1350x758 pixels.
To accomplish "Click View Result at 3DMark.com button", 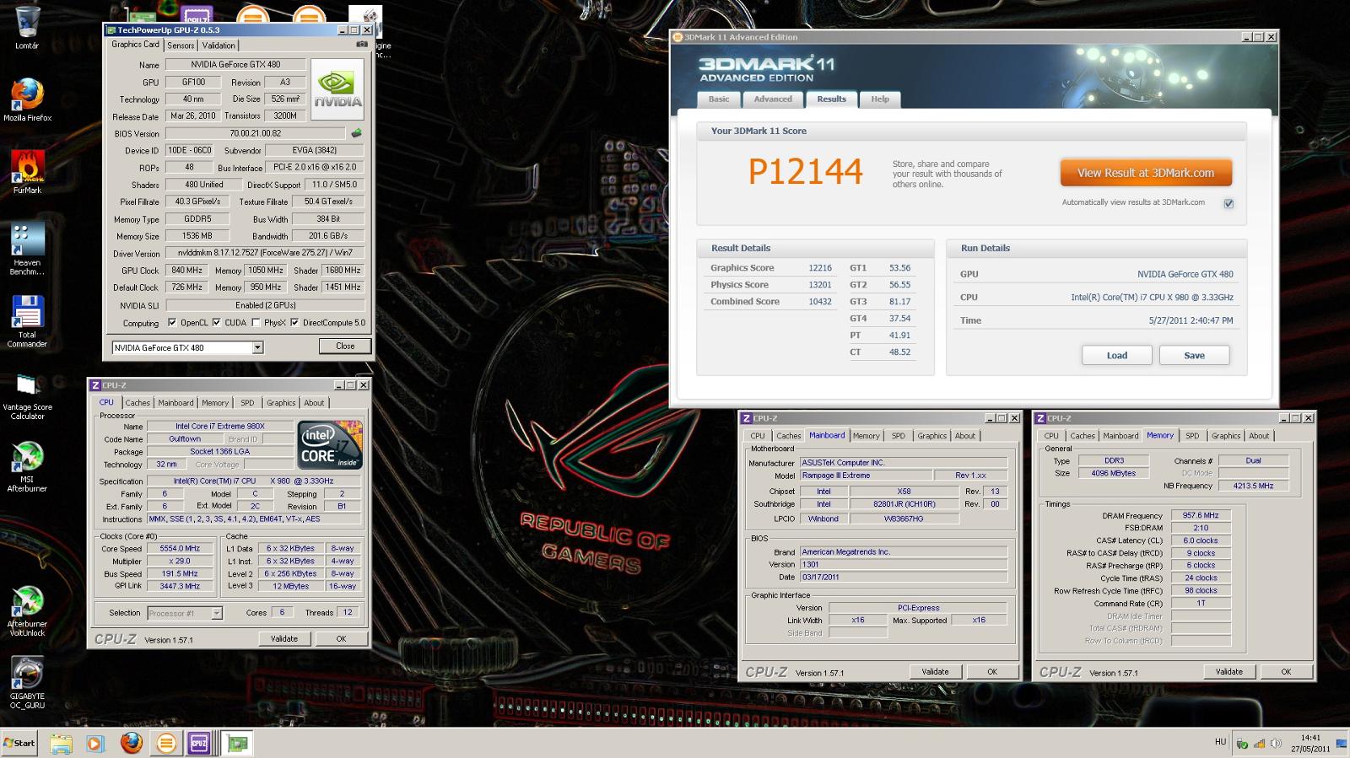I will 1146,173.
